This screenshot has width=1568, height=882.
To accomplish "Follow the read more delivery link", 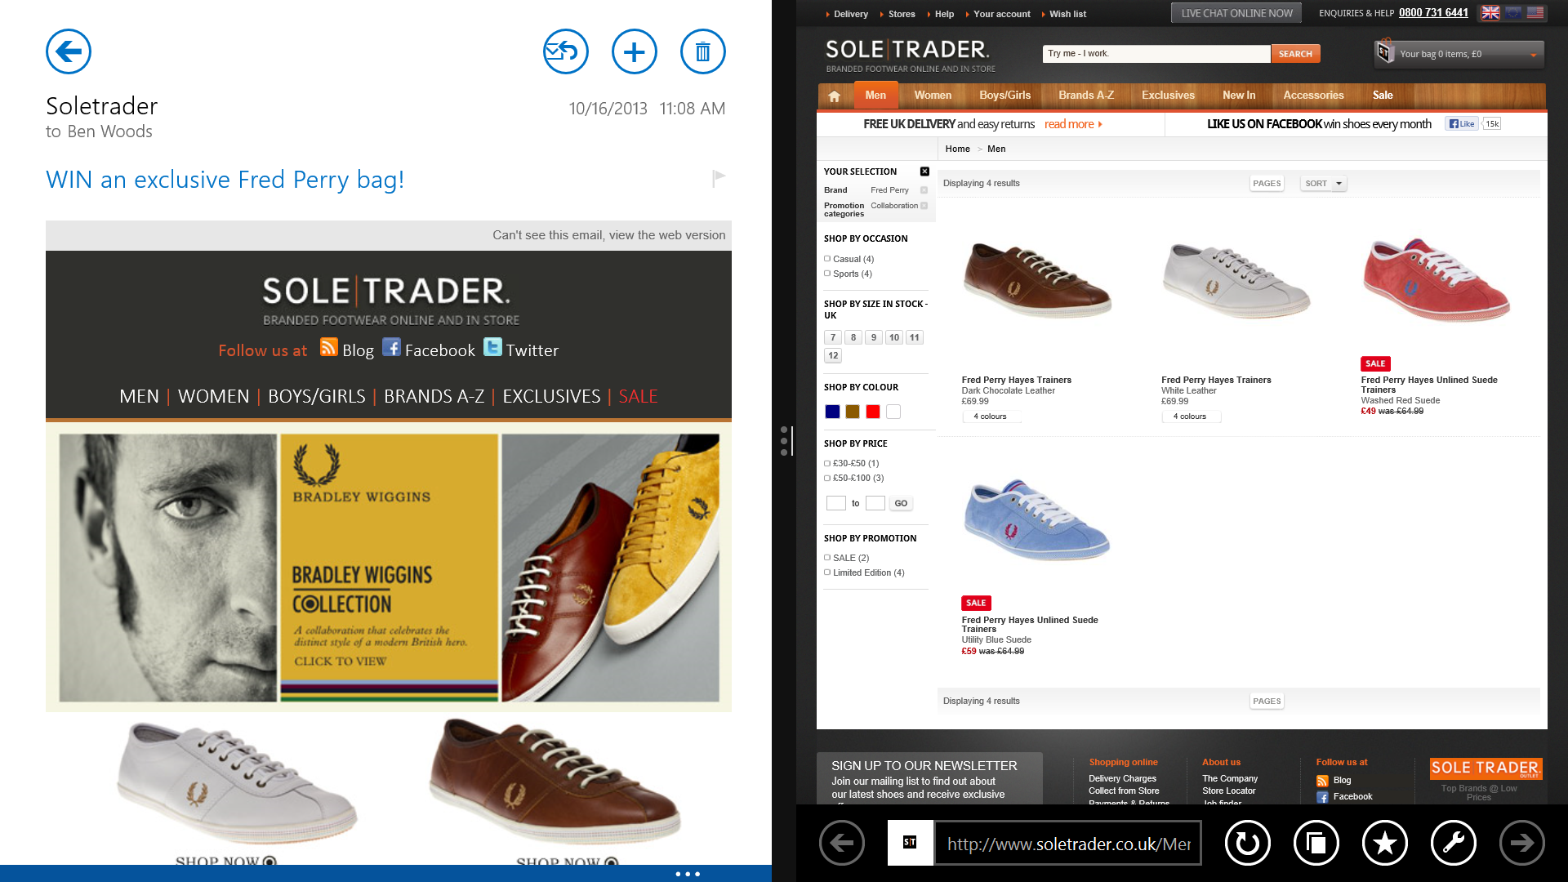I will click(1073, 124).
